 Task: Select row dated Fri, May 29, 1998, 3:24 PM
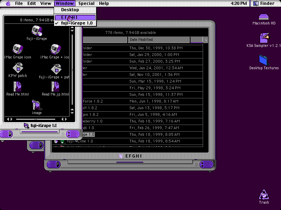(x=143, y=88)
